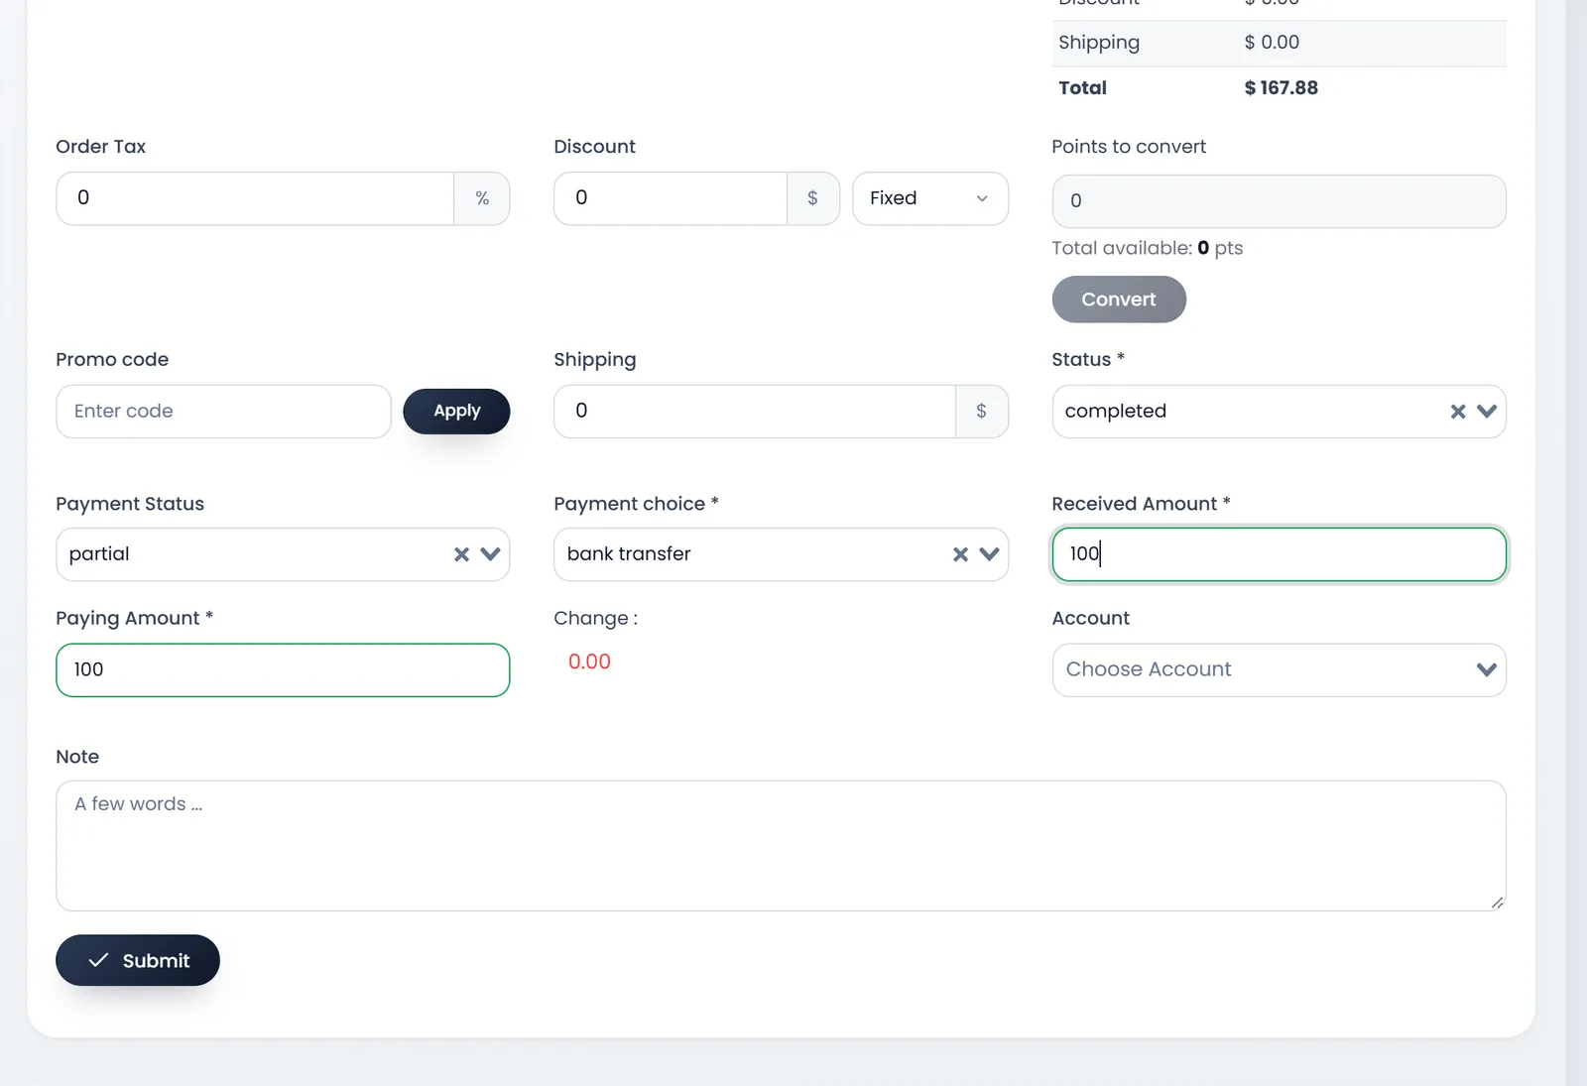Open the Fixed discount type dropdown
1587x1086 pixels.
pos(930,198)
